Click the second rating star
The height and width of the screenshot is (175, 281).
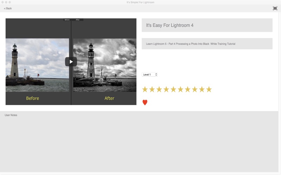[x=152, y=89]
